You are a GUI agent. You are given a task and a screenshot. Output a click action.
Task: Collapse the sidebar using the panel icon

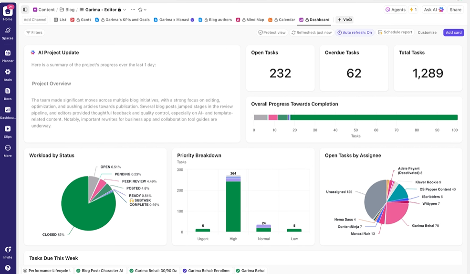tap(25, 10)
